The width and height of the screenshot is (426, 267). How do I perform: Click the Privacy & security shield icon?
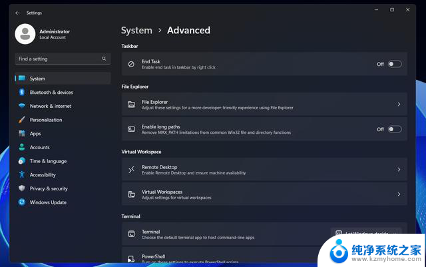point(22,188)
